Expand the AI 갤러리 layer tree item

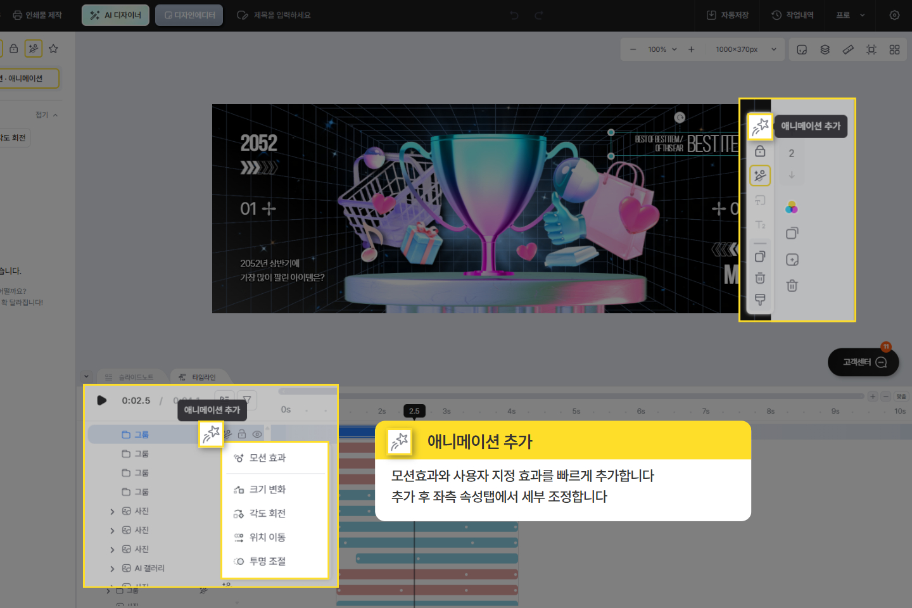point(112,569)
